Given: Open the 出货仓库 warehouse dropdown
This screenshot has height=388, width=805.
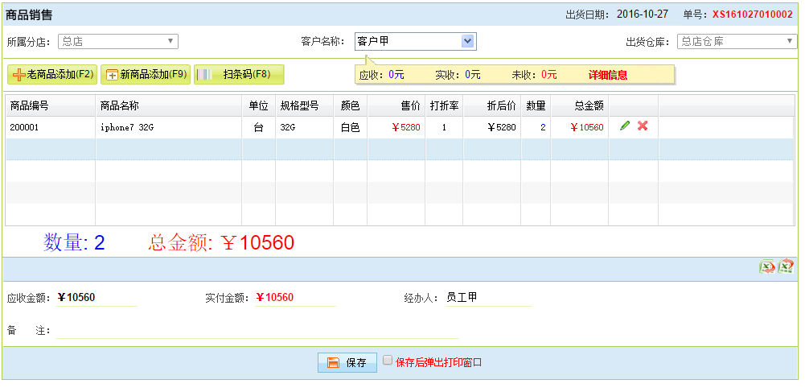Looking at the screenshot, I should click(x=736, y=41).
